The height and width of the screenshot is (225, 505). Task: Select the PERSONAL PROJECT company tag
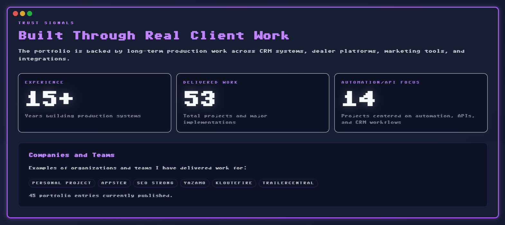pyautogui.click(x=62, y=183)
